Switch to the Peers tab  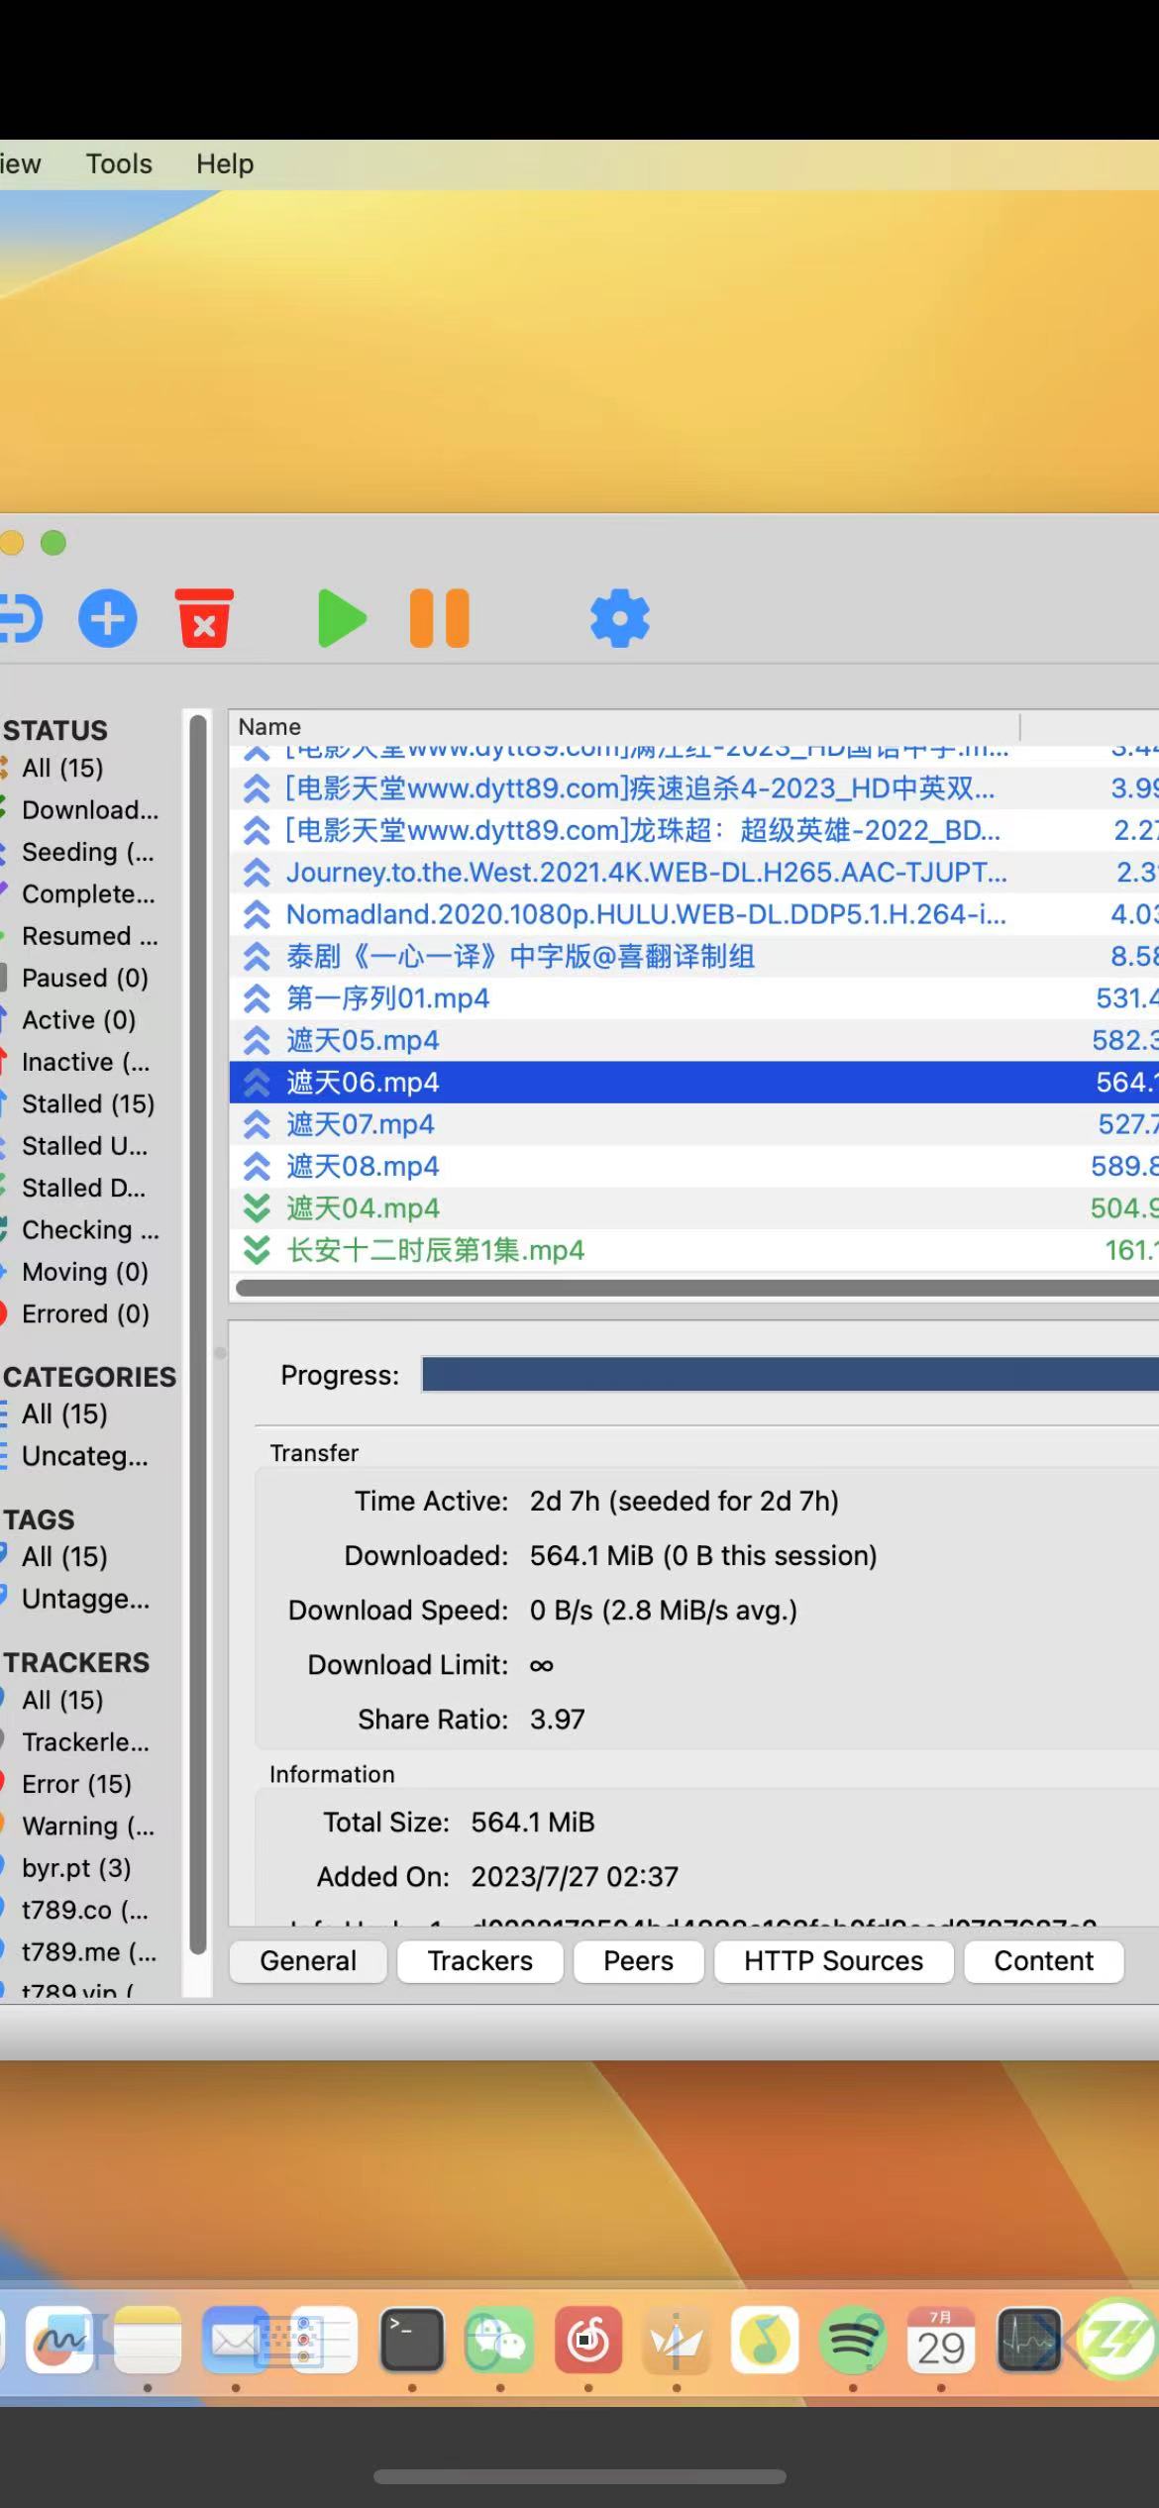click(638, 1960)
